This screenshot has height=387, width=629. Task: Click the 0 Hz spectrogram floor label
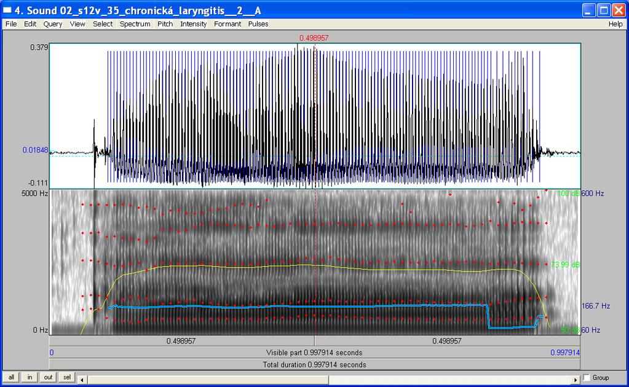[40, 330]
